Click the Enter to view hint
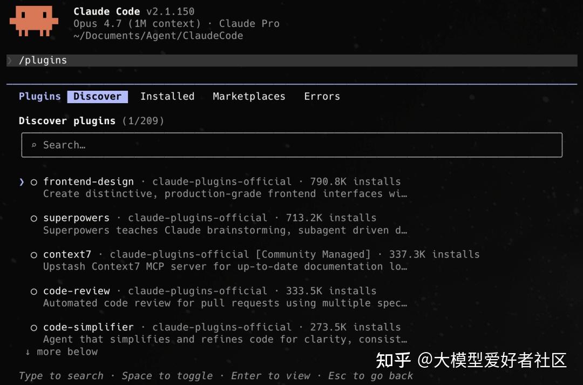 point(270,376)
